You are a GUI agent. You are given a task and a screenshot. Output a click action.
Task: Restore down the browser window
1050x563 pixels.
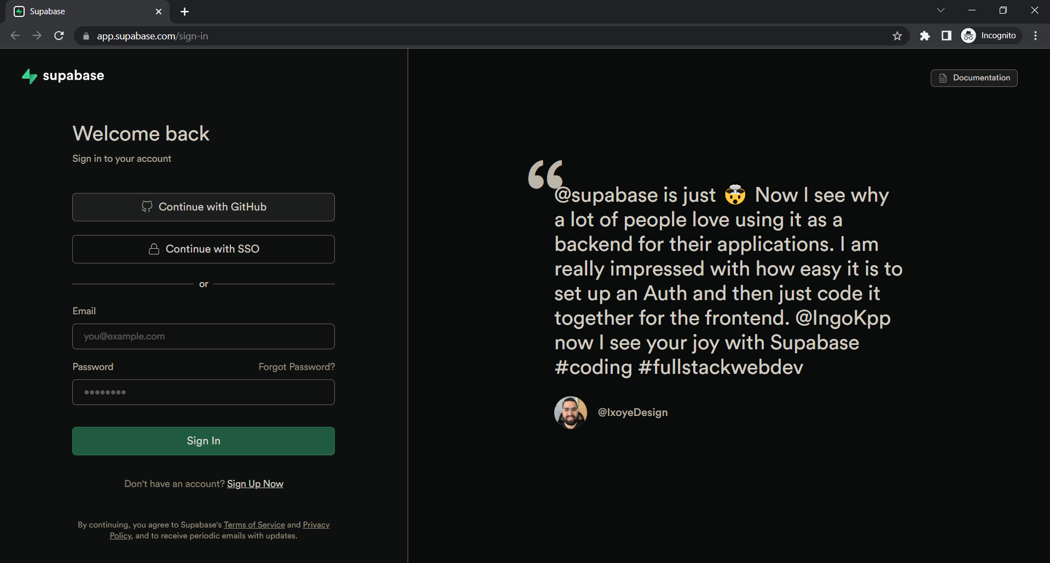[1003, 10]
